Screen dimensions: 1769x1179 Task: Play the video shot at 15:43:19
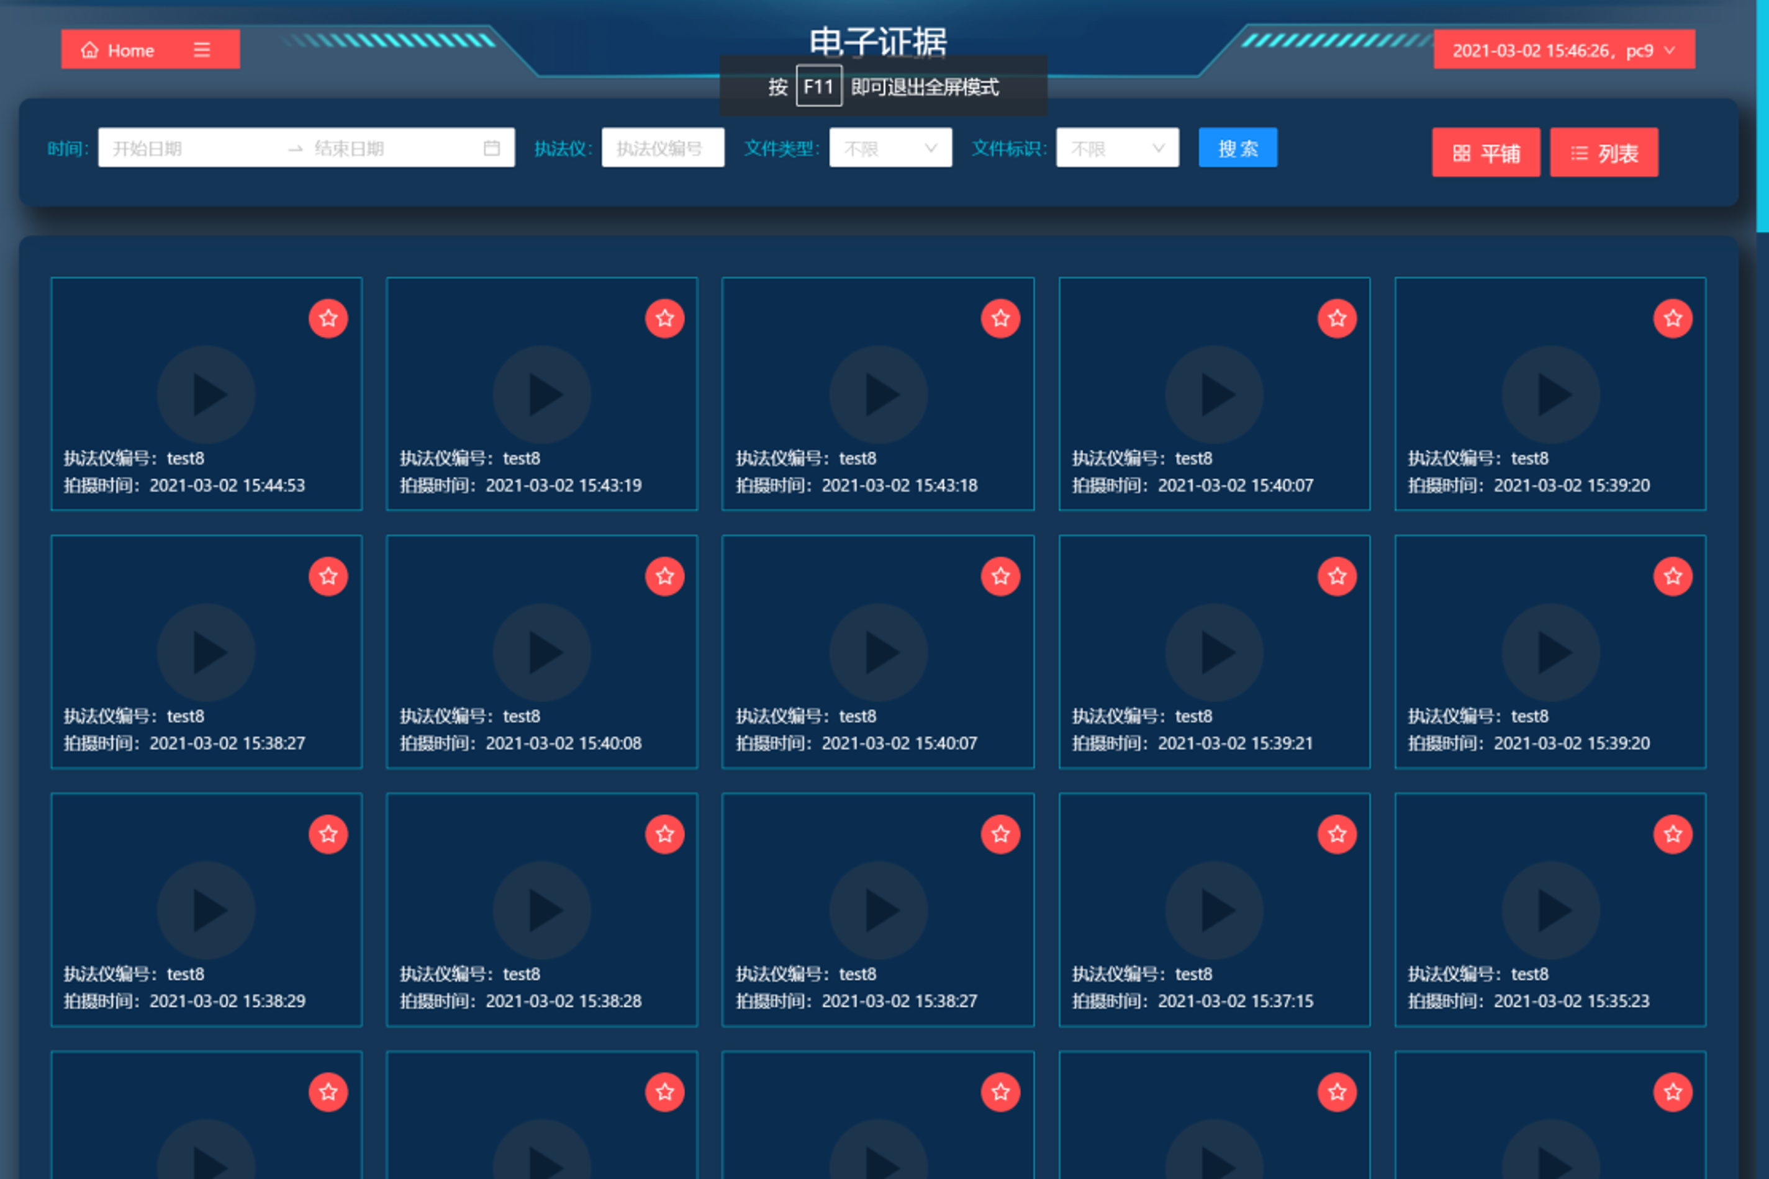(542, 394)
